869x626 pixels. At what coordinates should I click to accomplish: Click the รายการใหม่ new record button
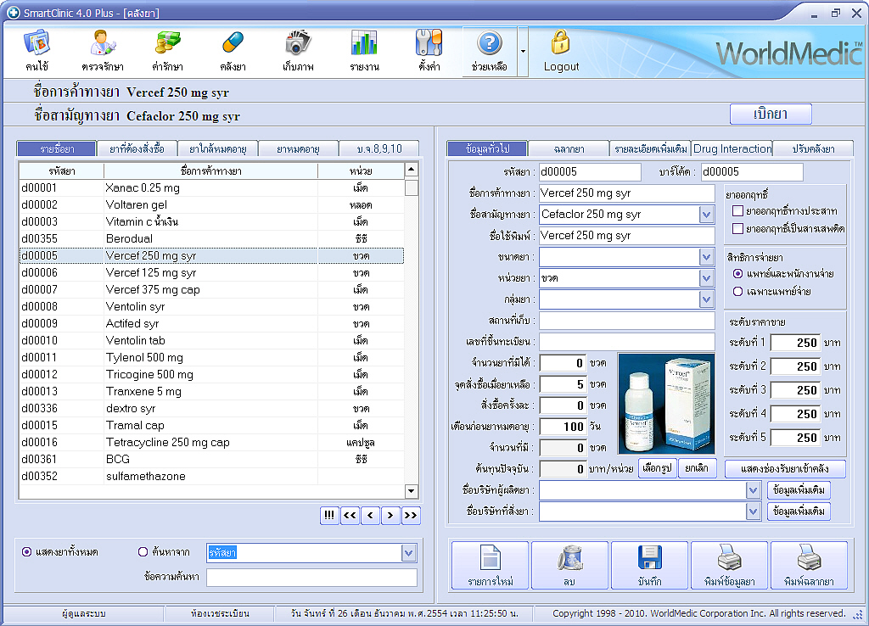[490, 565]
